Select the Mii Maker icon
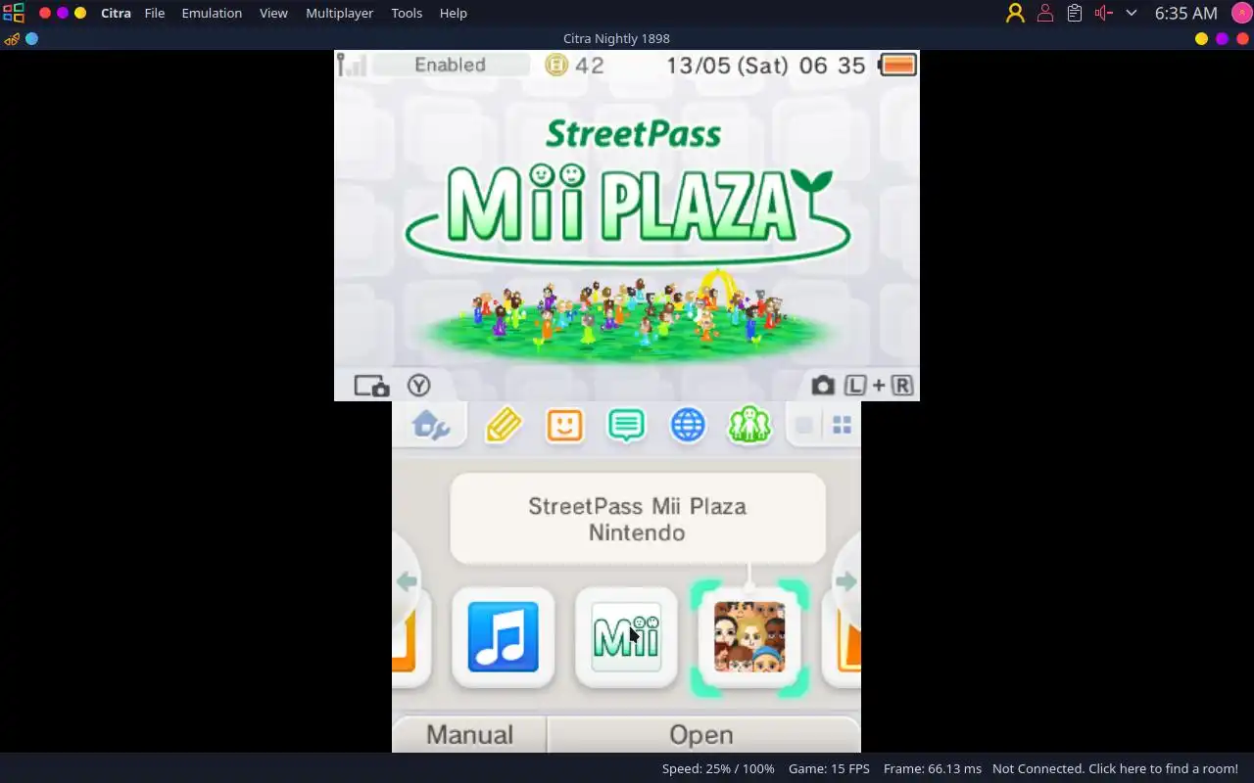 [626, 637]
